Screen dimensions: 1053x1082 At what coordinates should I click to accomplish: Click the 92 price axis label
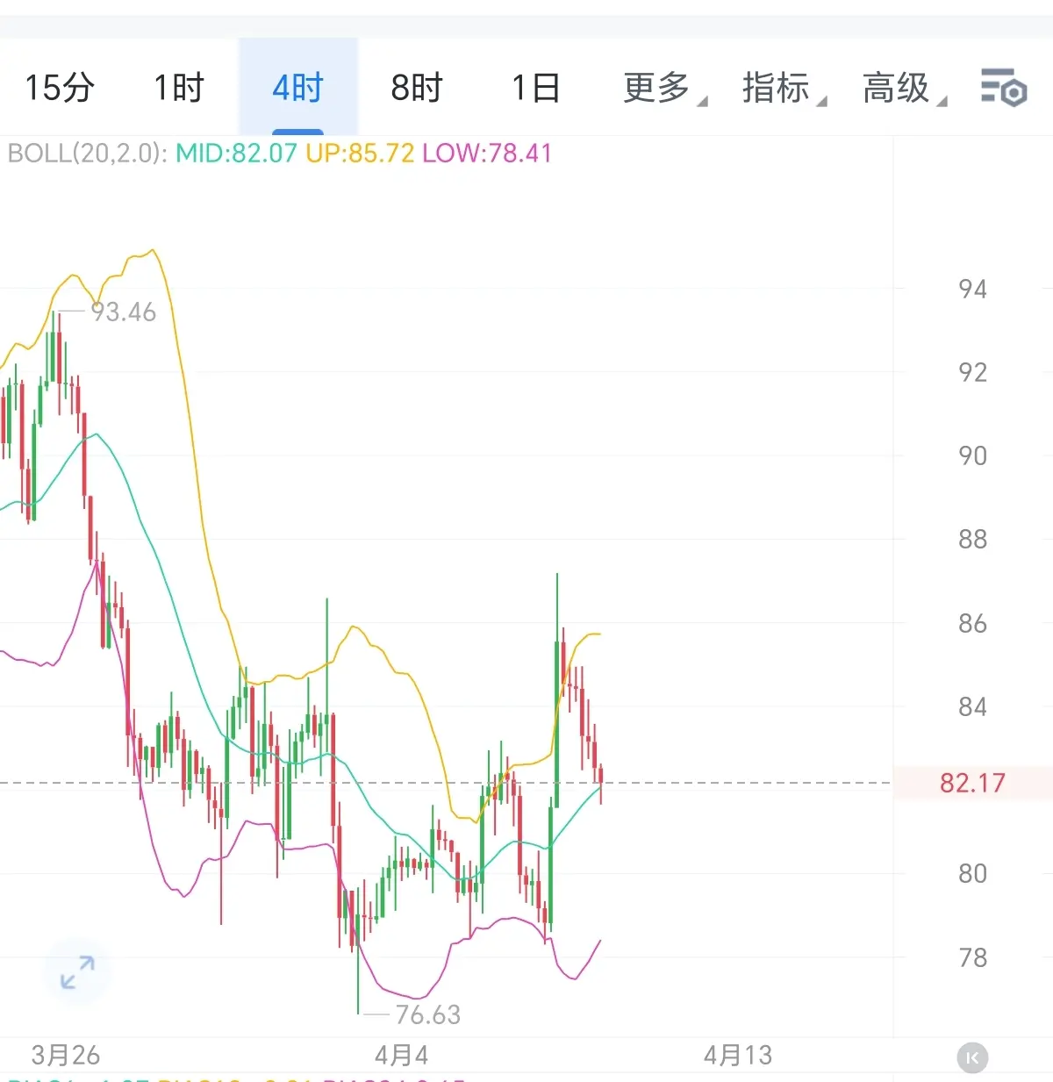pos(972,372)
